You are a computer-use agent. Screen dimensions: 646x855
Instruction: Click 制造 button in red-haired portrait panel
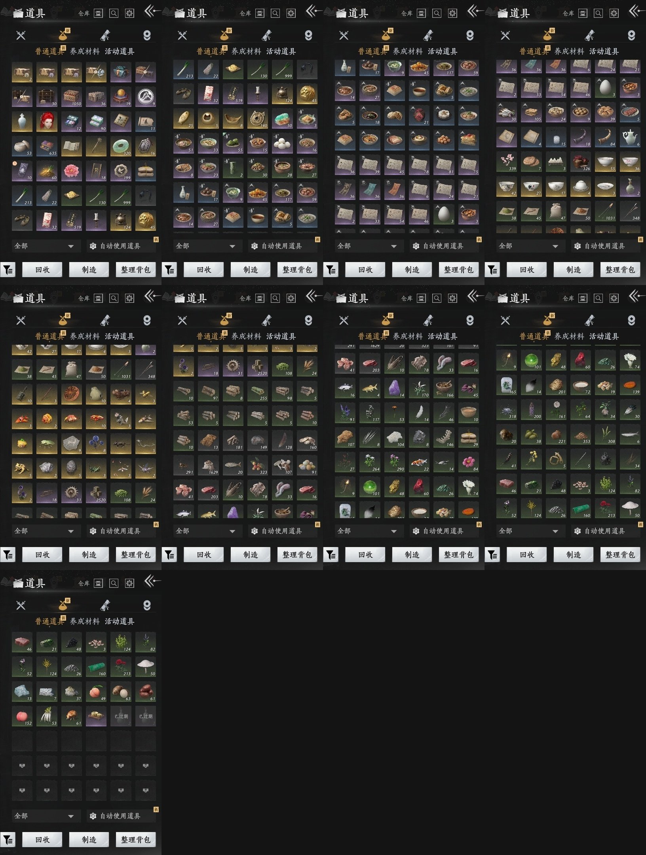coord(89,270)
